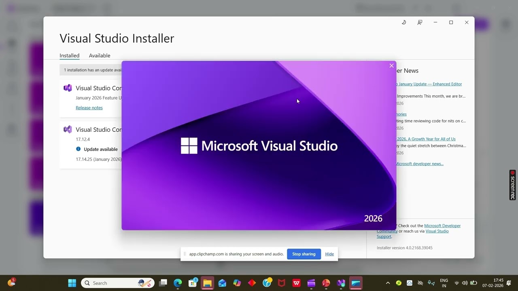
Task: Close the Visual Studio 2026 splash screen
Action: click(391, 65)
